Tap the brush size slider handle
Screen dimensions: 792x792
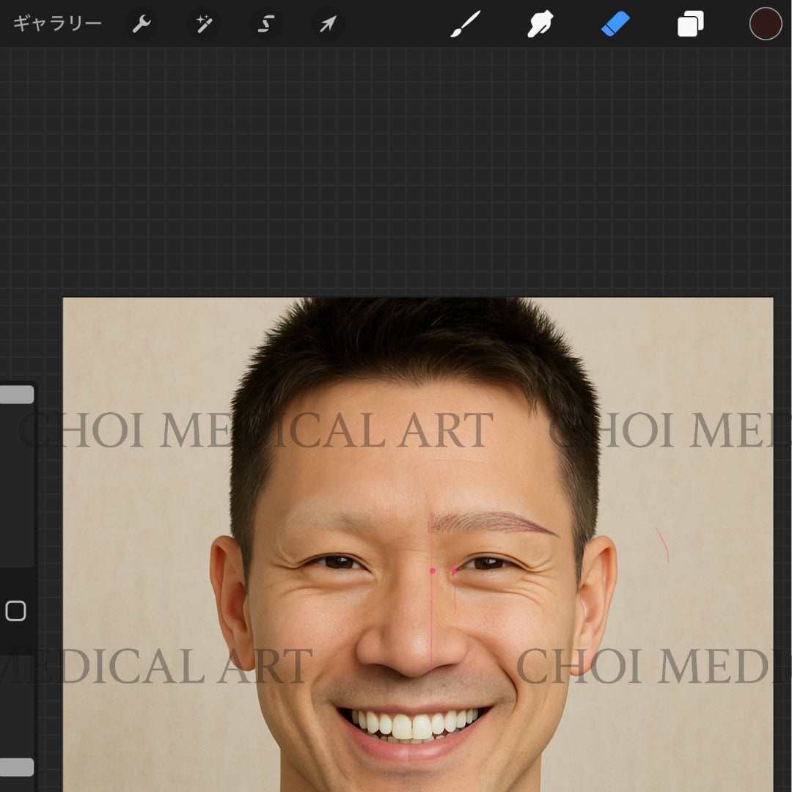click(16, 395)
